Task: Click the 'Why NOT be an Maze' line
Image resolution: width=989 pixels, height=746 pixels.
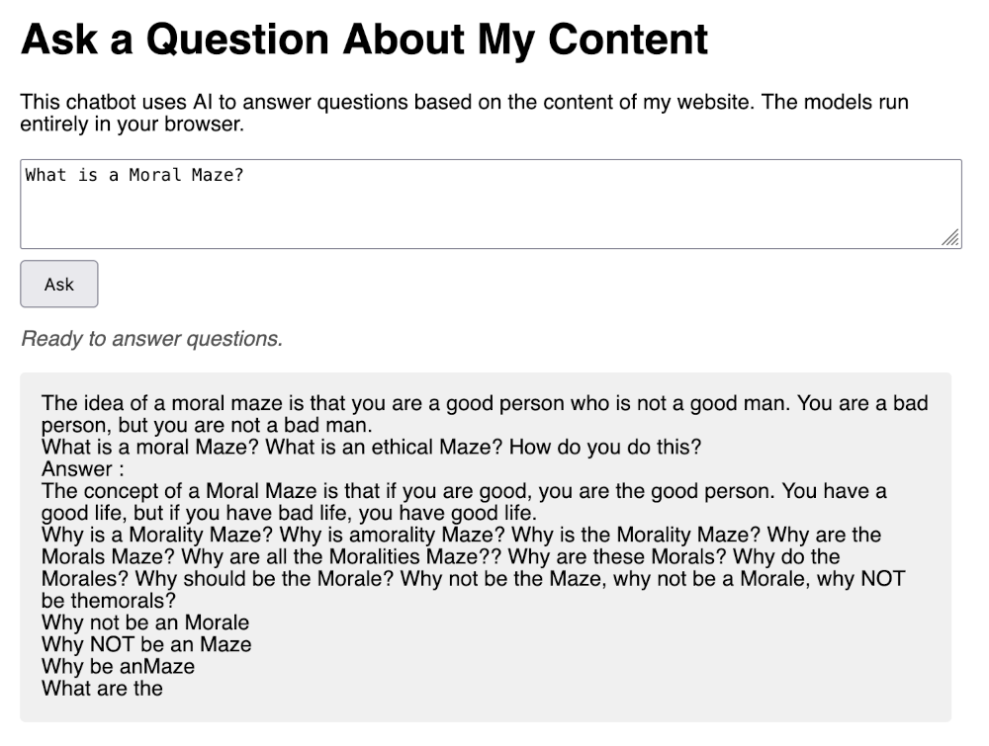Action: 146,644
